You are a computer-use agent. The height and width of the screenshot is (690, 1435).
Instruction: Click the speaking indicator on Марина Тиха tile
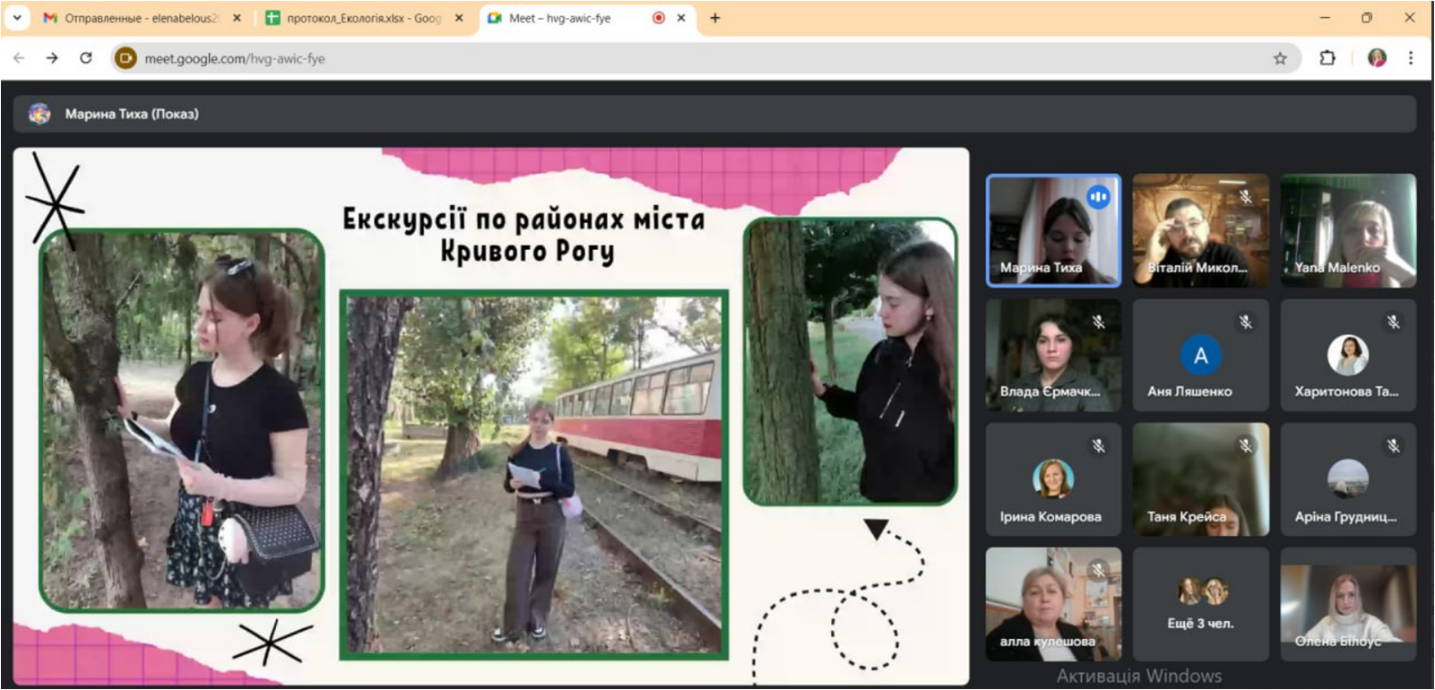coord(1098,196)
